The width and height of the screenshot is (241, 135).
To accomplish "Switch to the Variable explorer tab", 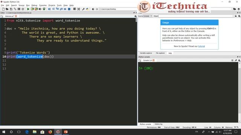I will point(146,53).
